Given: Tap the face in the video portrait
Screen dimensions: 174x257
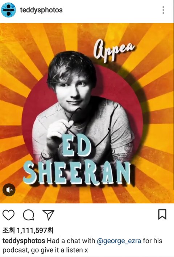Looking at the screenshot, I should [74, 92].
